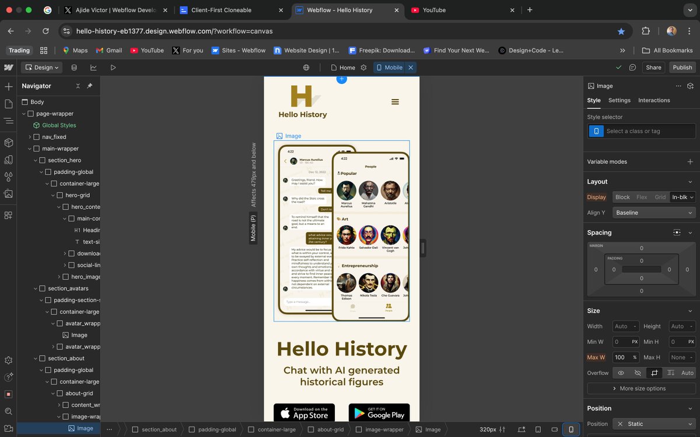Expand nav_fixed in Navigator tree
This screenshot has height=437, width=700.
(x=30, y=137)
